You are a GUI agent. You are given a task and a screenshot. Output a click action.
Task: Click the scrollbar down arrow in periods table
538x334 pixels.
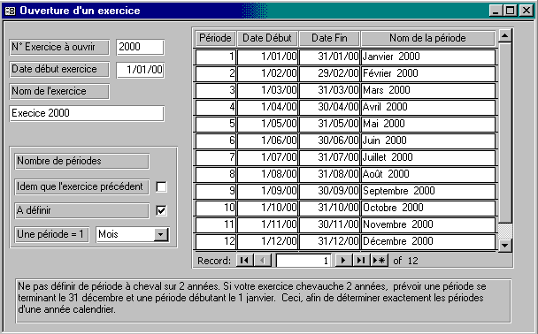[x=504, y=245]
